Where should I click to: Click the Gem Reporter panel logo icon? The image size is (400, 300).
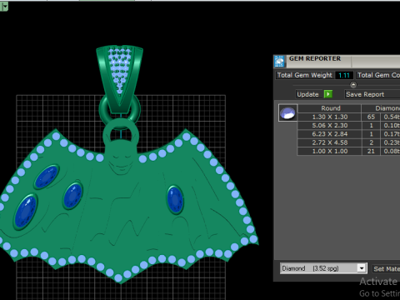point(279,62)
